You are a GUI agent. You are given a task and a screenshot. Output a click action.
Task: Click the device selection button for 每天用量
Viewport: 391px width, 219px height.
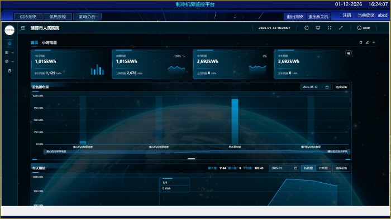(341, 168)
